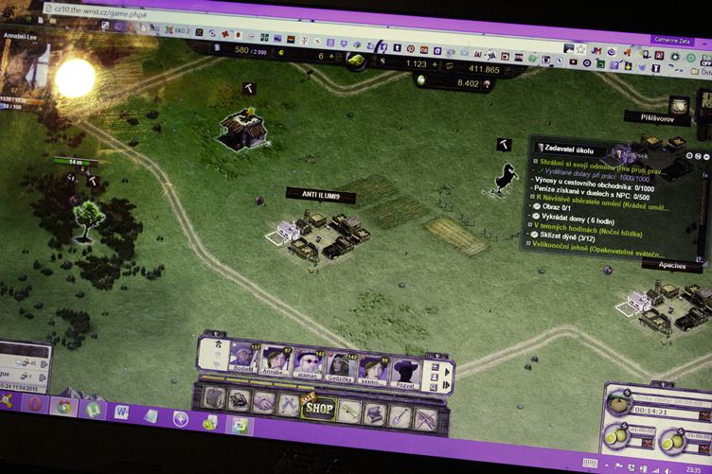Image resolution: width=712 pixels, height=474 pixels.
Task: Click the browser address bar URL
Action: pos(100,13)
